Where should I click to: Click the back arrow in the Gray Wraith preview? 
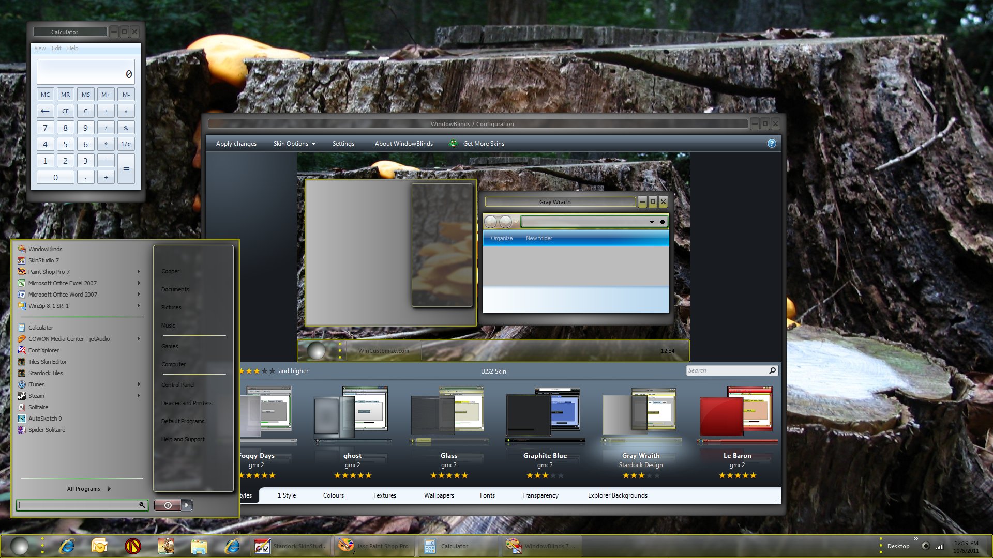491,222
